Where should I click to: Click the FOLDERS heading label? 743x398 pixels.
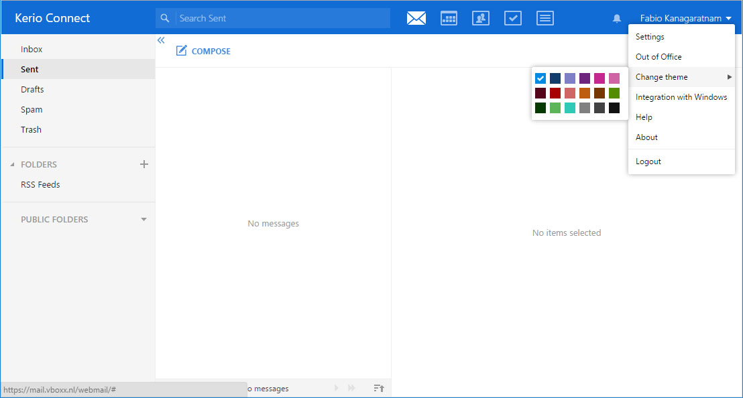(x=39, y=164)
